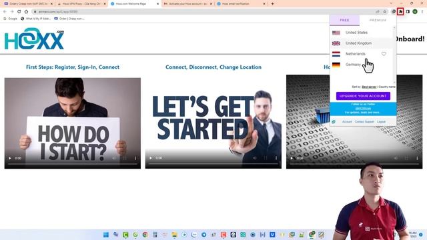Open the Hoxx Twitter handle link
Viewport: 427px width, 240px height.
coord(363,108)
